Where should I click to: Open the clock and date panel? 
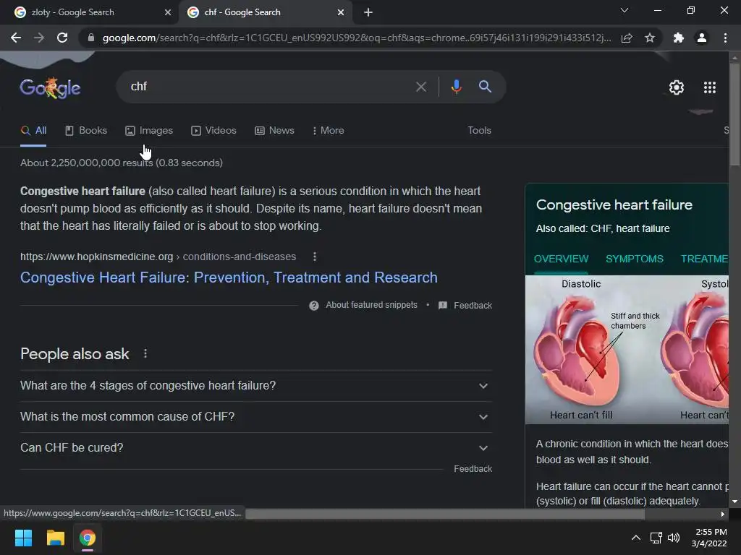(x=710, y=538)
